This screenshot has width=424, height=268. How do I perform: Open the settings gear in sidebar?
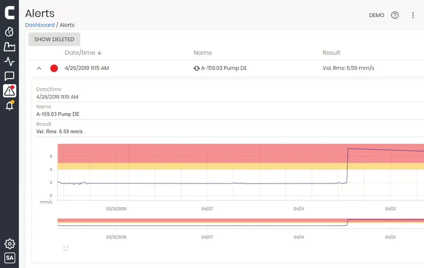pos(9,243)
